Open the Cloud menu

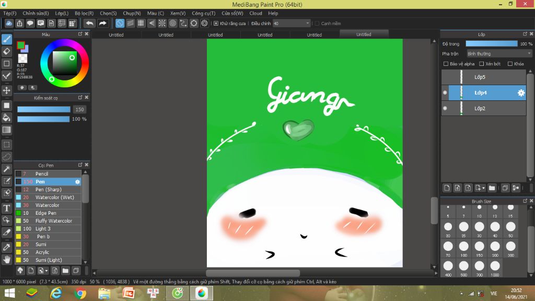[255, 13]
